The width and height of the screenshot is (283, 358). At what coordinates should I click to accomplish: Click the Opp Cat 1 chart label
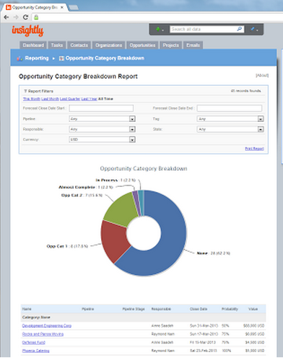67,246
